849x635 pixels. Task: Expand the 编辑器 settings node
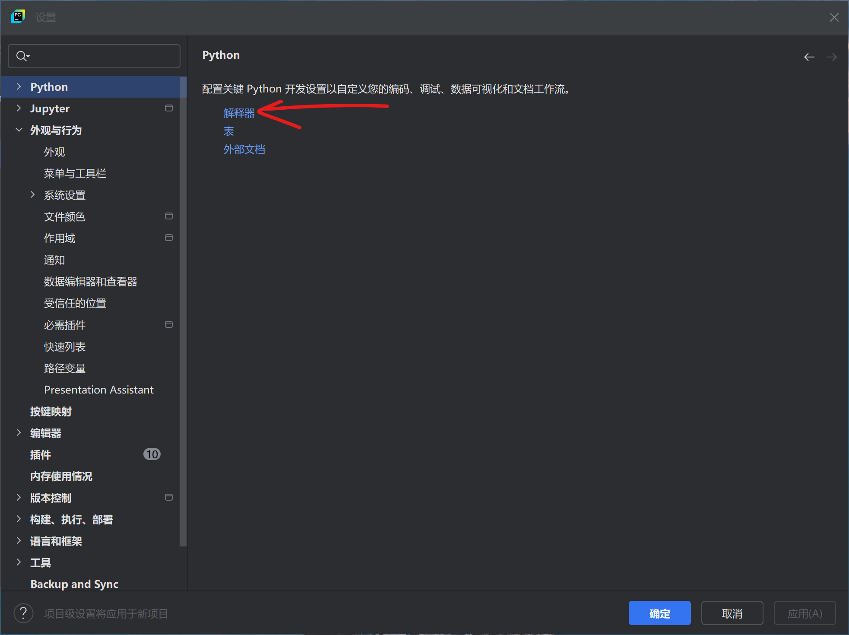19,433
